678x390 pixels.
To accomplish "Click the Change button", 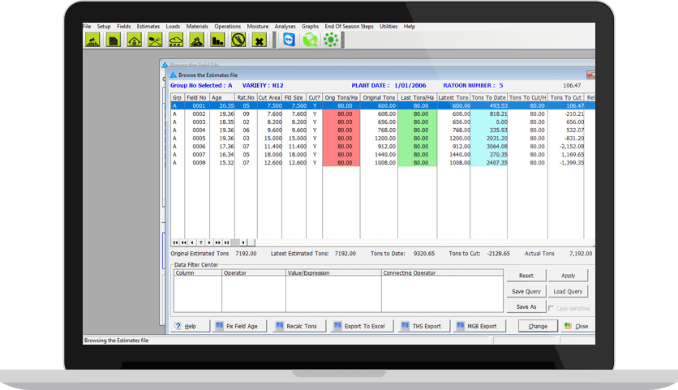I will 538,326.
